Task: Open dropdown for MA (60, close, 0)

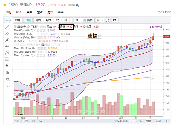Action: point(35,30)
